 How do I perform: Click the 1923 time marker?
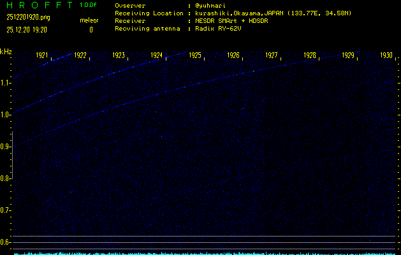point(119,56)
